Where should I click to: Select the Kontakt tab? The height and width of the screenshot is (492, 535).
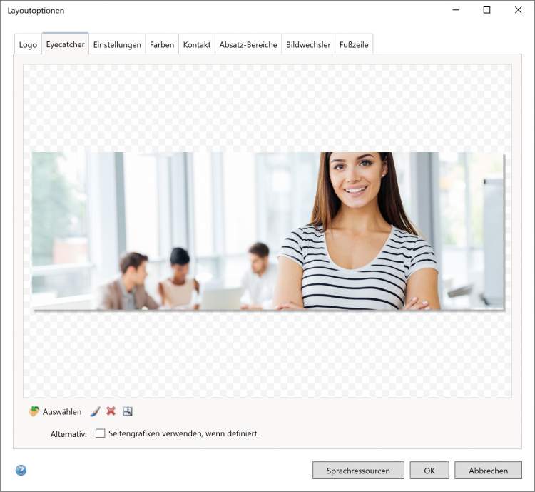pos(197,44)
